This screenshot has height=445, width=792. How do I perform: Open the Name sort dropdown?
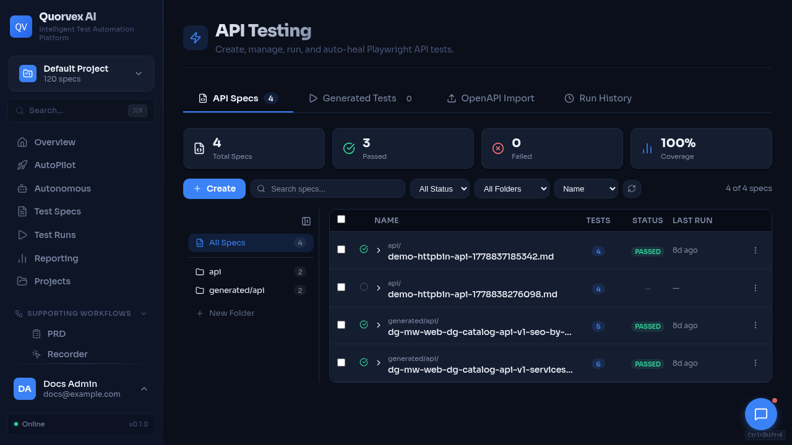pos(586,189)
